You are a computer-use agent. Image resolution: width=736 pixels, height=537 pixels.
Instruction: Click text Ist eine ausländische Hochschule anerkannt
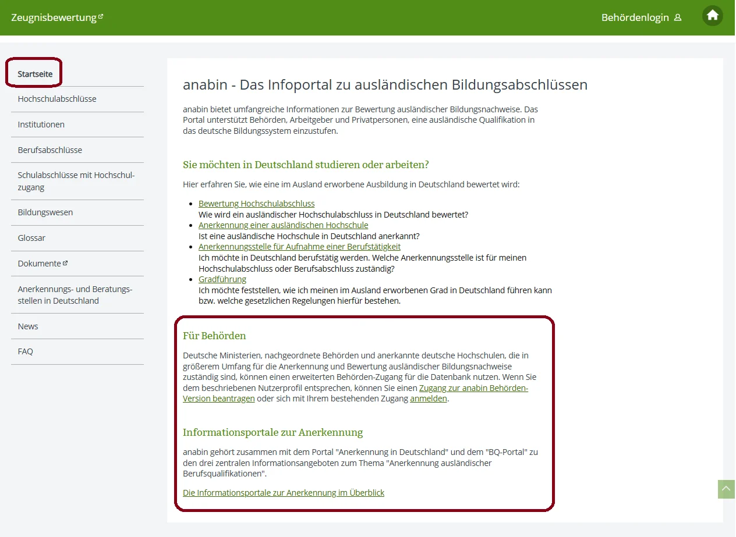click(x=309, y=236)
